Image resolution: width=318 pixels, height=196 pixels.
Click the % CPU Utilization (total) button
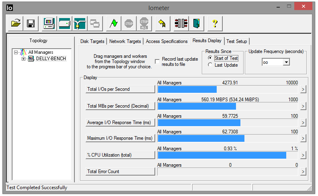click(120, 155)
